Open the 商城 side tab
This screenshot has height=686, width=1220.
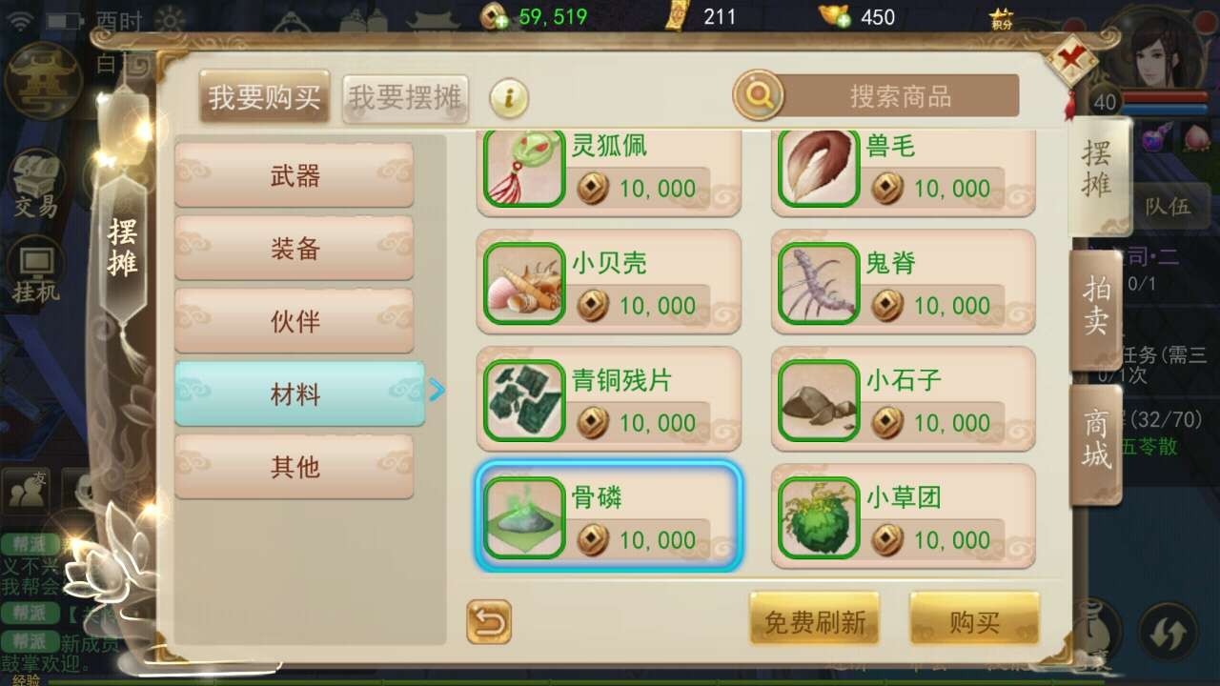(1096, 440)
